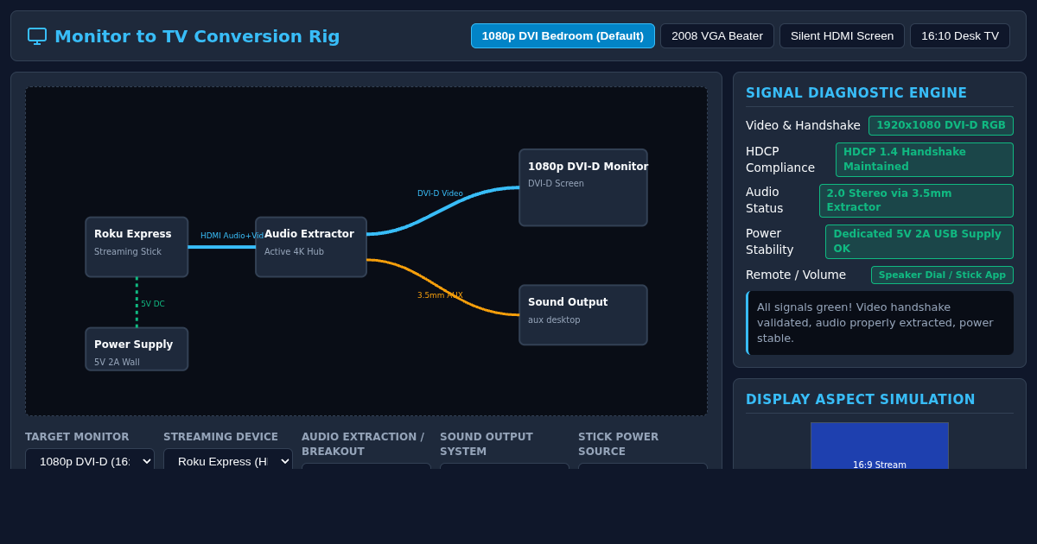The height and width of the screenshot is (544, 1037).
Task: Click the Remote / Volume label
Action: [796, 275]
